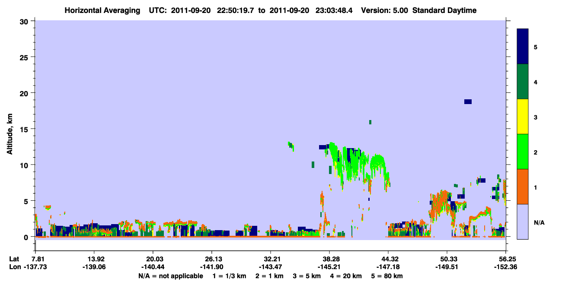Click the isolated dark blue block near 19 km altitude

(x=468, y=101)
